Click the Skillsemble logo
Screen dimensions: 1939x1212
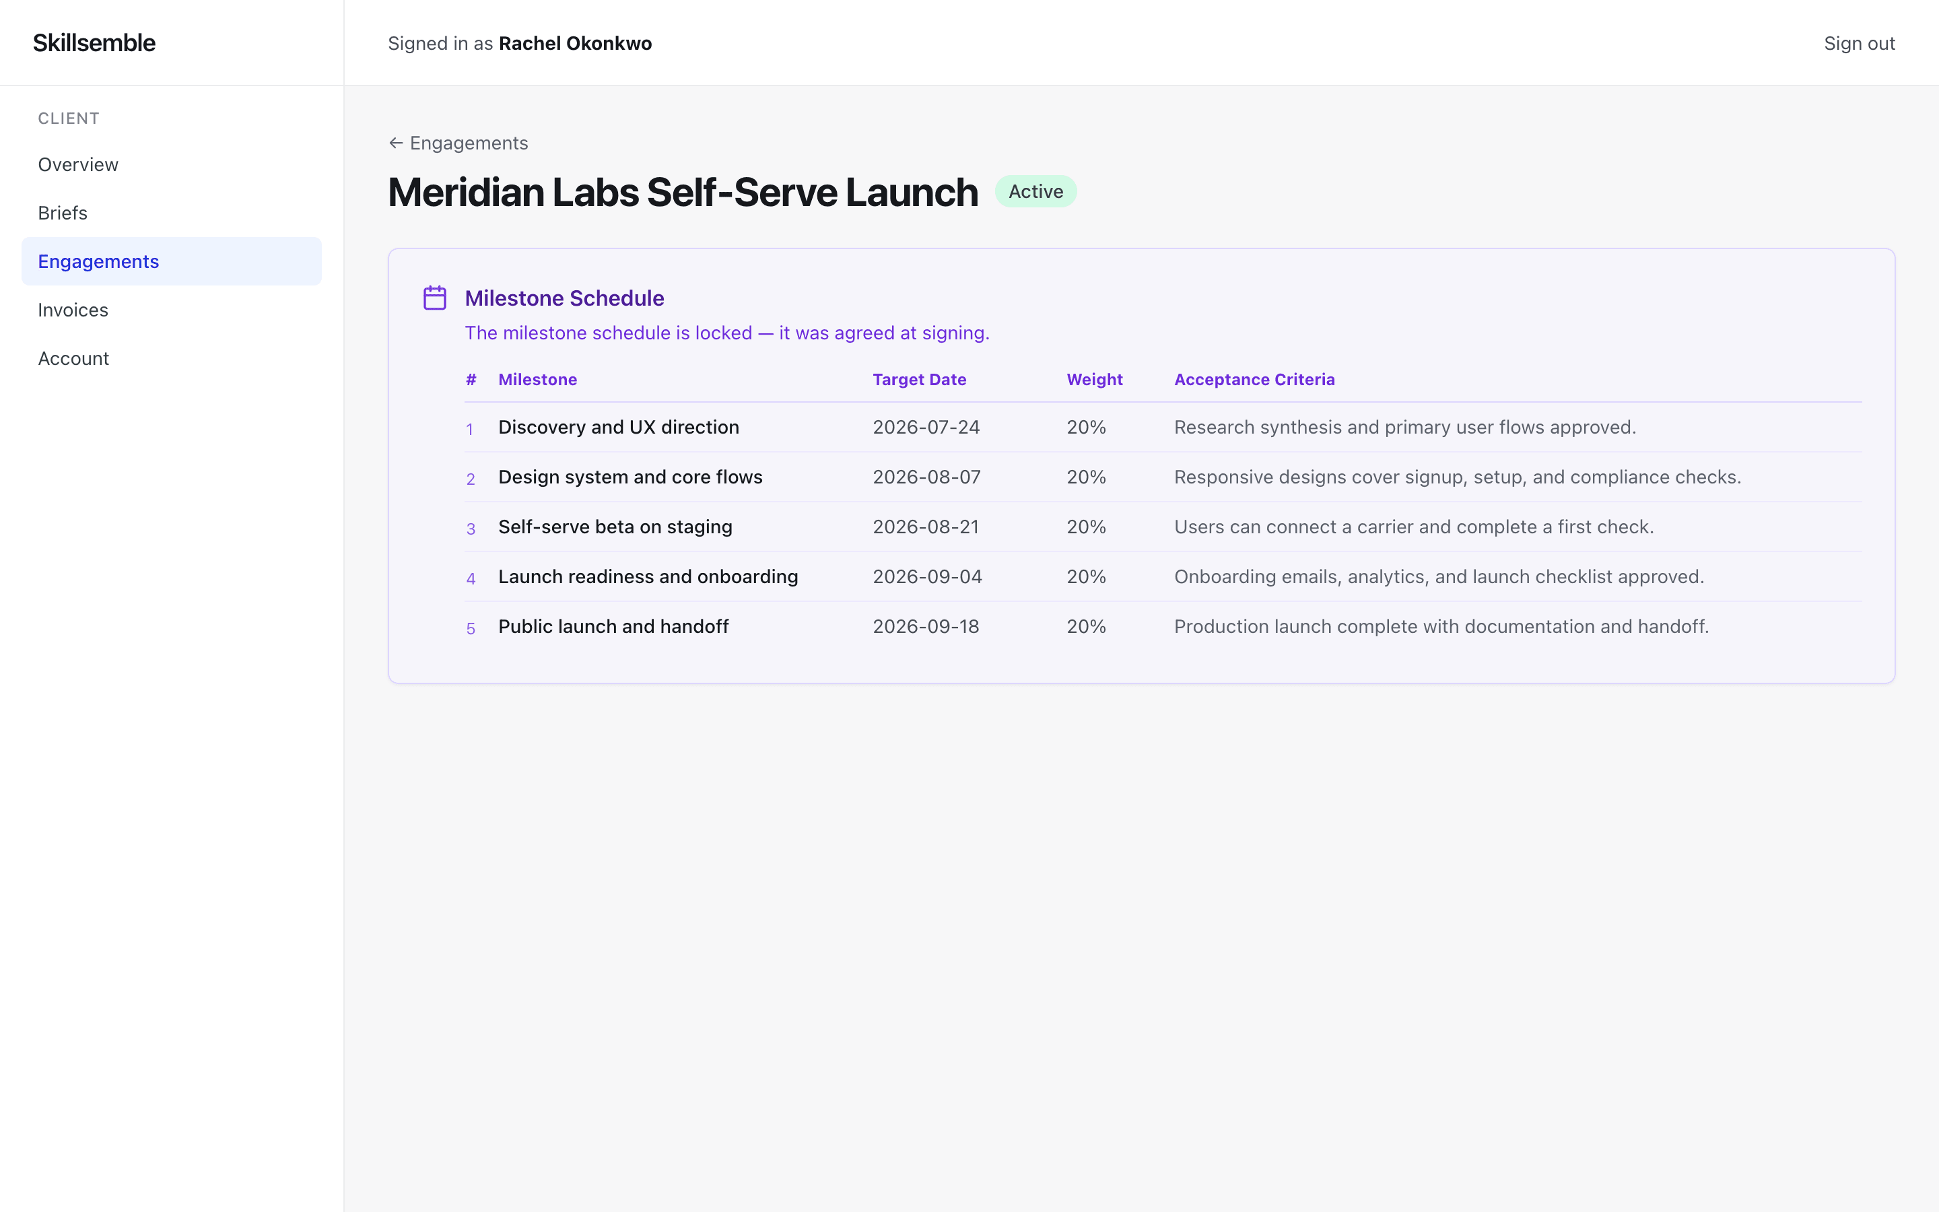click(x=94, y=42)
